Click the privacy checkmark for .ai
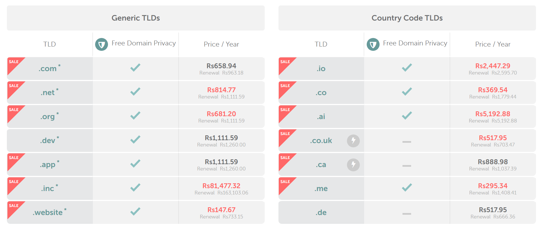This screenshot has width=538, height=227. click(407, 116)
